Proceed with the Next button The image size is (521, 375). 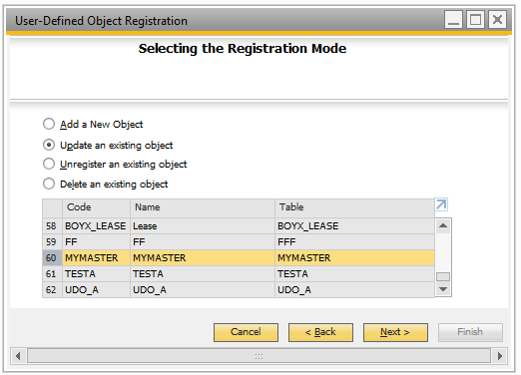pyautogui.click(x=395, y=332)
